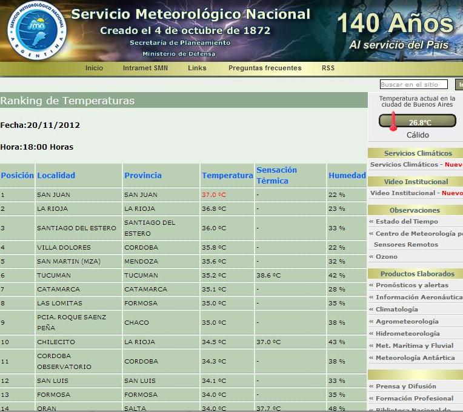The height and width of the screenshot is (412, 463).
Task: Sort by the Temperatura column header
Action: pos(227,176)
